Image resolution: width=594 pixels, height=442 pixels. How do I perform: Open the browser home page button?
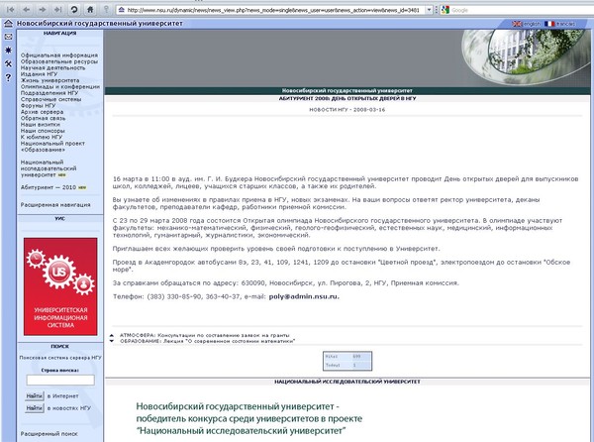(90, 10)
